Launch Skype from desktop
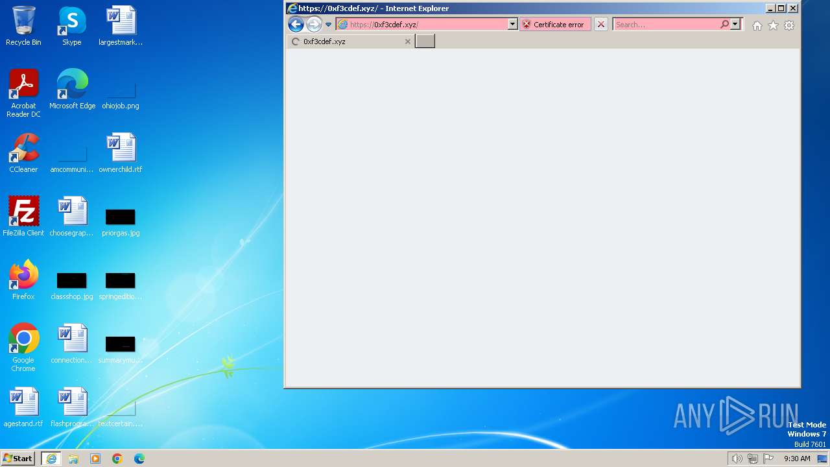The image size is (830, 467). pos(72,26)
